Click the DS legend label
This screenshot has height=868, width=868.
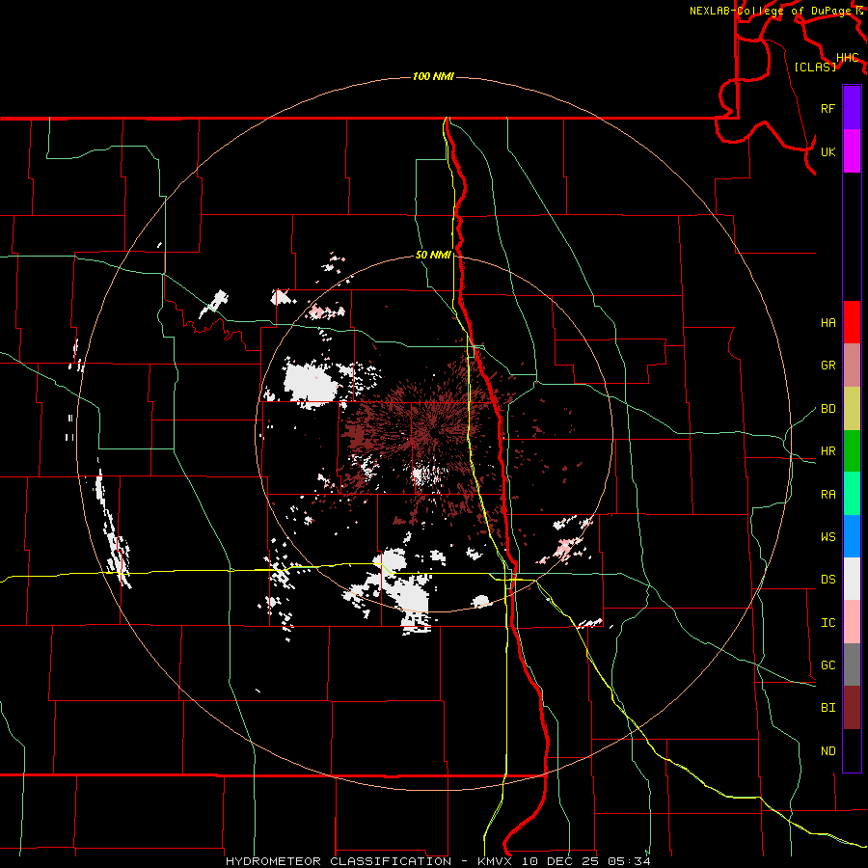tap(827, 580)
